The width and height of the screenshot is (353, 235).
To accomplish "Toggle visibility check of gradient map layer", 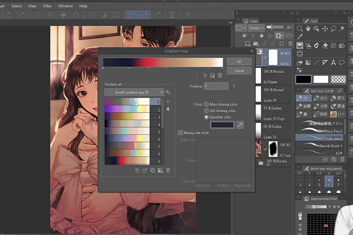I will pos(266,57).
